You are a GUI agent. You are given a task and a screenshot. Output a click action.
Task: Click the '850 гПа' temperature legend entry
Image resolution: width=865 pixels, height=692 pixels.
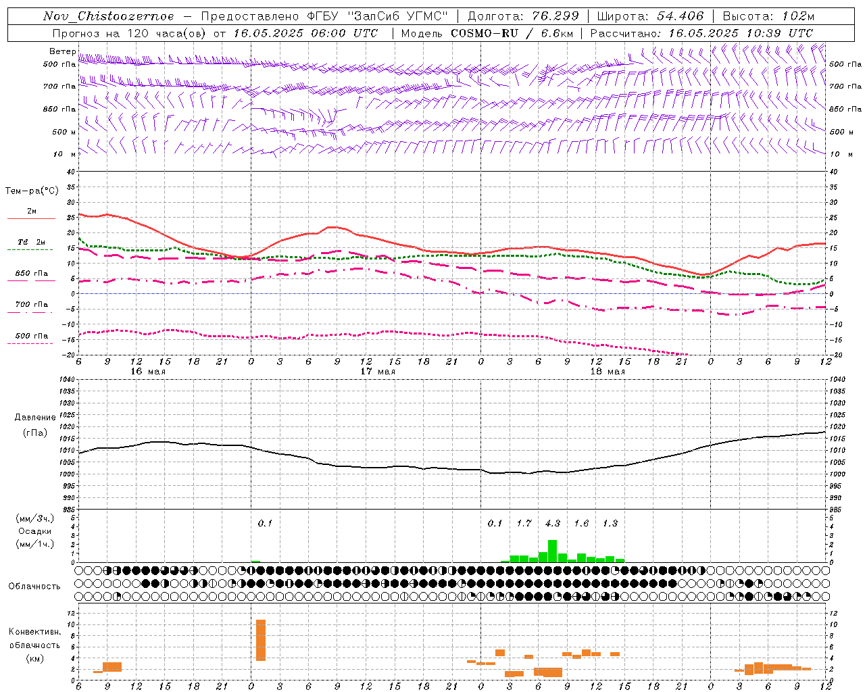pos(31,274)
